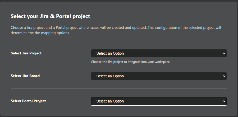
Task: Click the chevron arrow on Jira Board dropdown
Action: pyautogui.click(x=224, y=76)
